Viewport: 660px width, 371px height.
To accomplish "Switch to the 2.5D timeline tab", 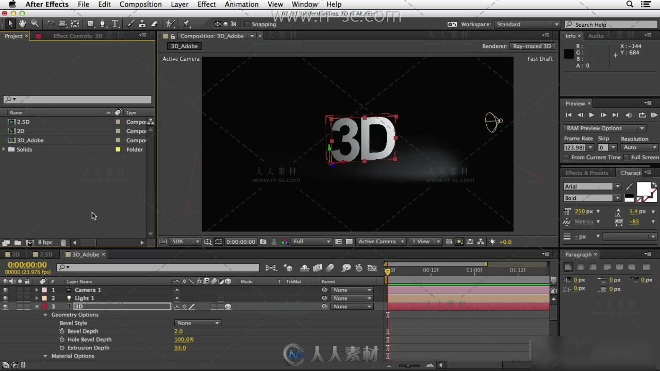I will click(x=42, y=255).
